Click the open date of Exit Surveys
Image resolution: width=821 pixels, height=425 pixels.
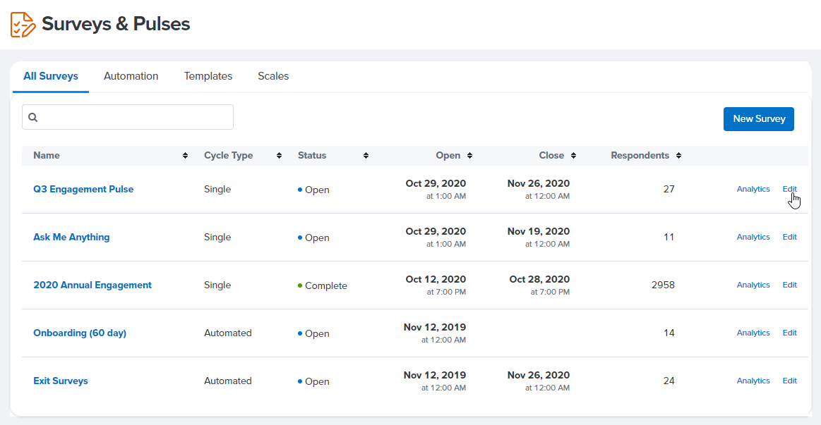[x=435, y=381]
